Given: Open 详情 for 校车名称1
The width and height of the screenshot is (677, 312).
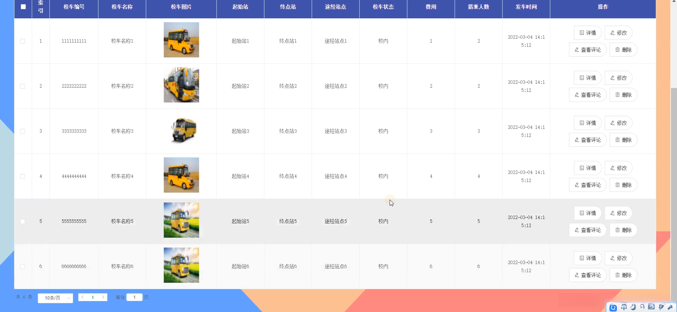Looking at the screenshot, I should (588, 33).
